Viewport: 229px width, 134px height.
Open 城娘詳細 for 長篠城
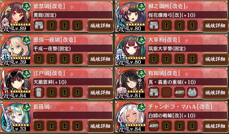click(x=100, y=126)
